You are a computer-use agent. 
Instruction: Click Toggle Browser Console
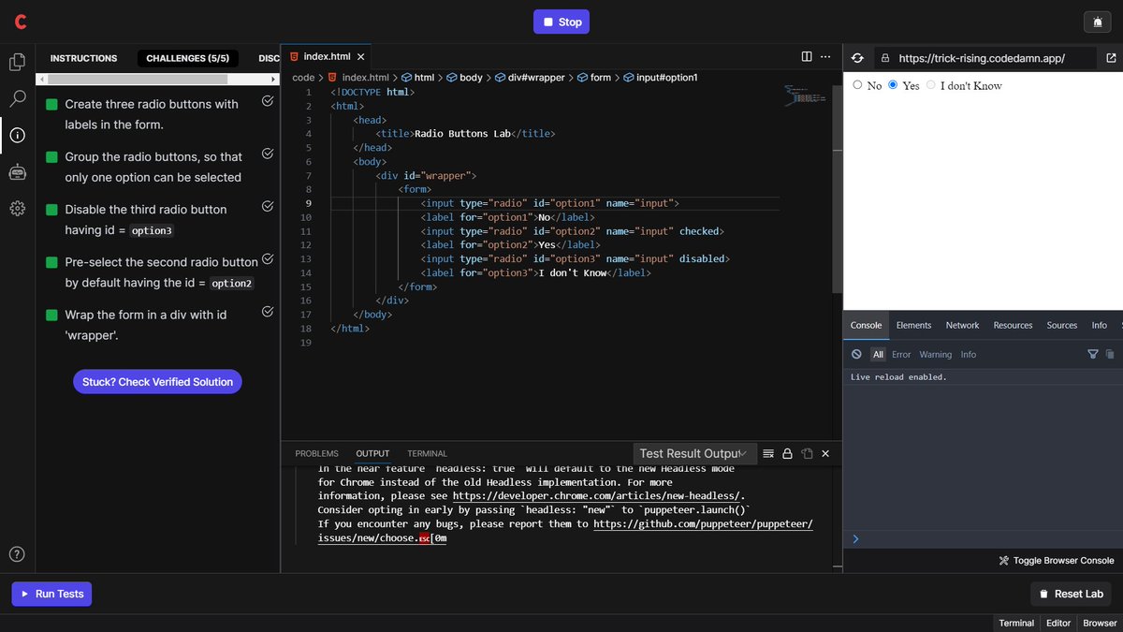coord(1057,561)
